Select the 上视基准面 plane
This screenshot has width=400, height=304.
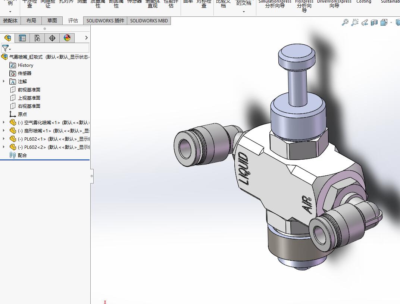point(29,98)
